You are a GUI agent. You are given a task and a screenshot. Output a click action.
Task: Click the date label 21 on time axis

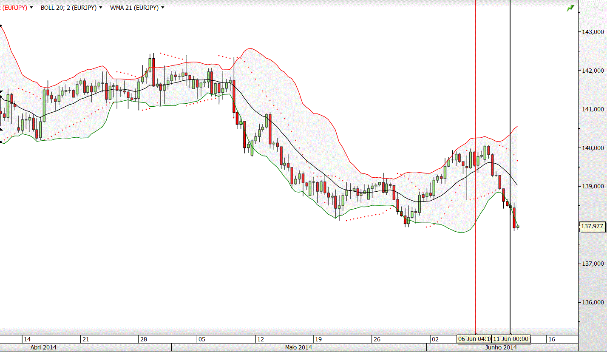tap(85, 339)
